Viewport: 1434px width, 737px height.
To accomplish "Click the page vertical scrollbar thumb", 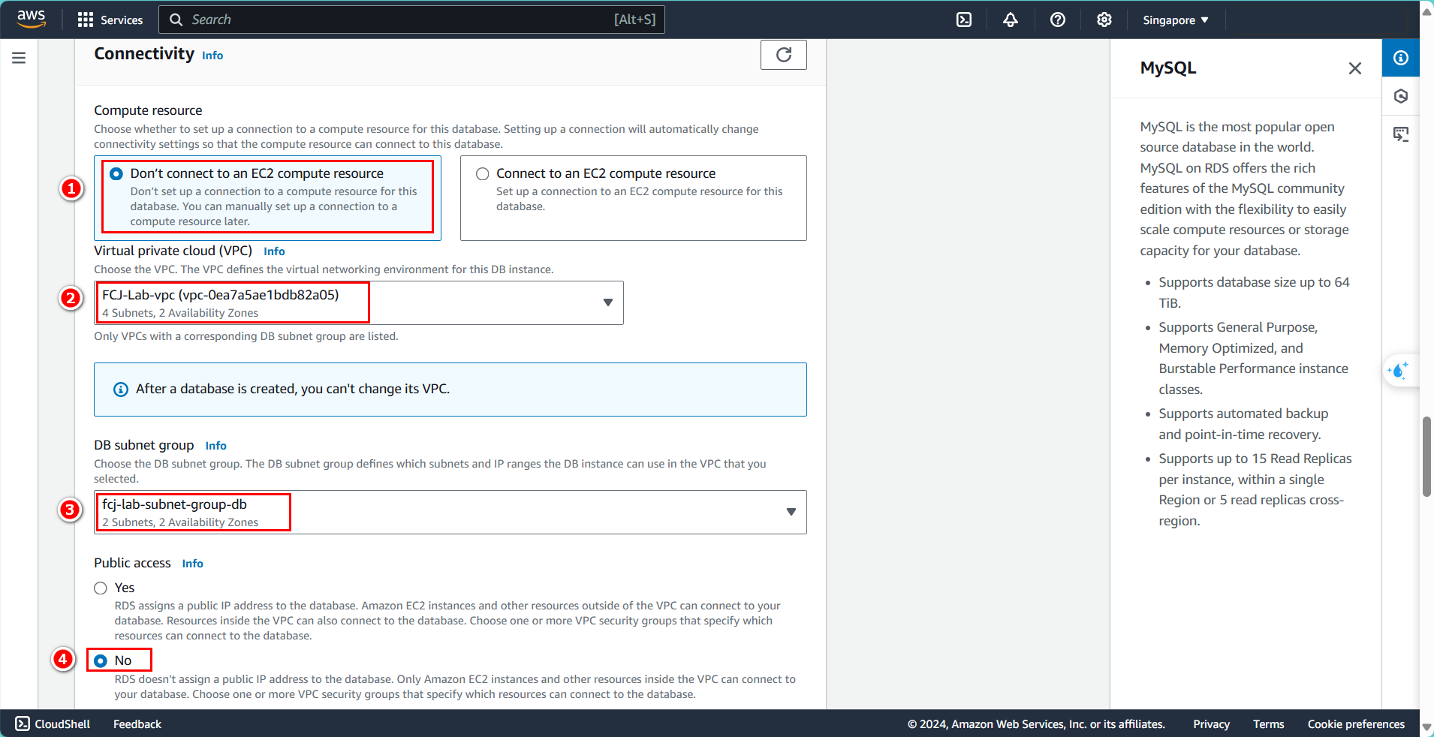I will [1426, 456].
